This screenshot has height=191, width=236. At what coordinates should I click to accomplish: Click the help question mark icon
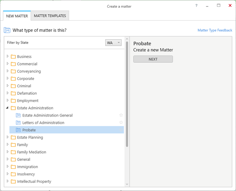point(196,6)
